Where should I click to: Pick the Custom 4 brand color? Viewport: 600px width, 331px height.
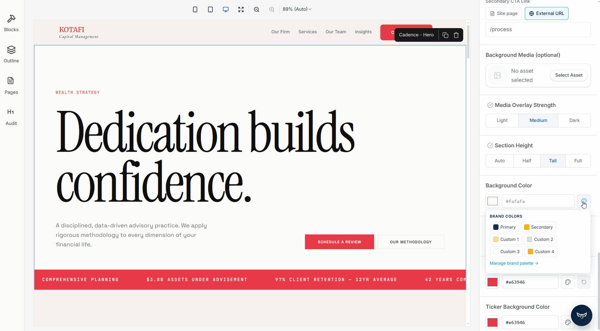541,252
